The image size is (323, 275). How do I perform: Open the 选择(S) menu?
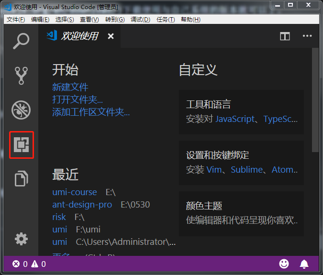point(65,20)
